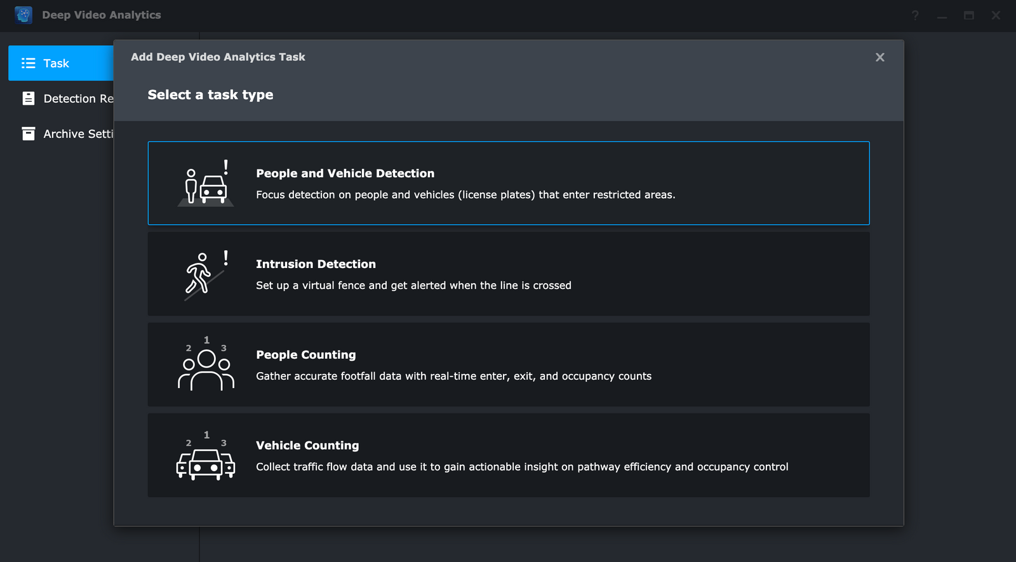1016x562 pixels.
Task: Close the Add Deep Video Analytics Task dialog
Action: (879, 57)
